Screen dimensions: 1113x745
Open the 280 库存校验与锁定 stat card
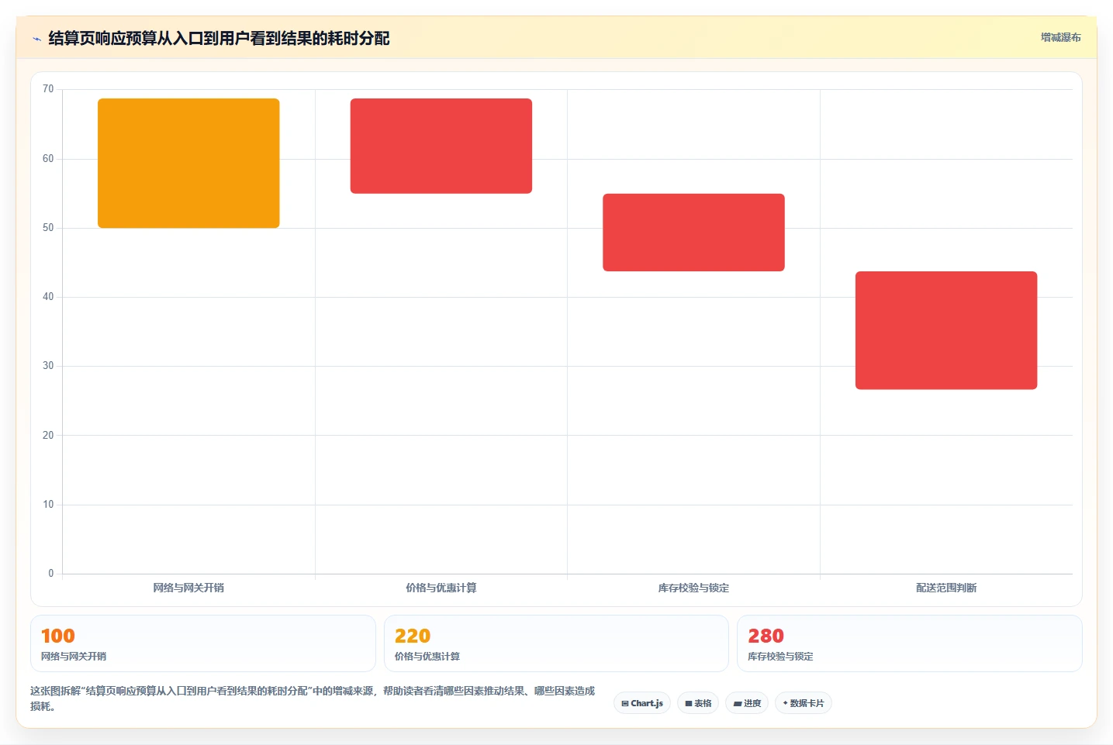[x=909, y=643]
